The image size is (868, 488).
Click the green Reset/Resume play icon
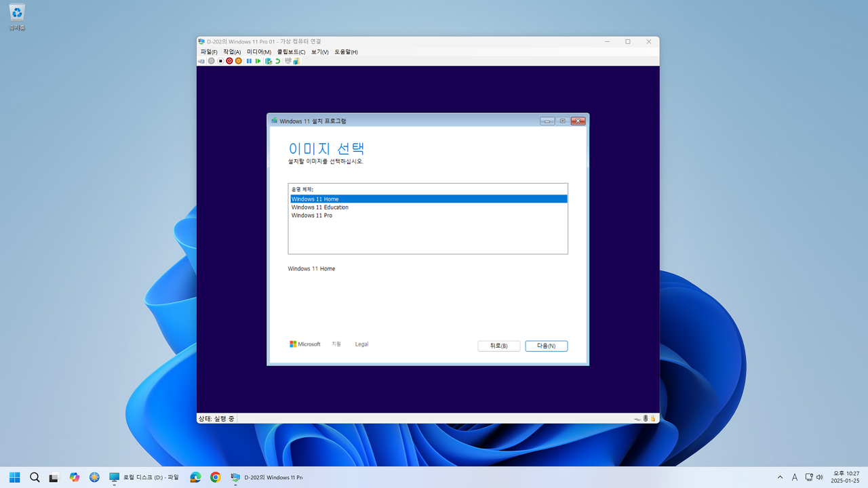click(258, 61)
